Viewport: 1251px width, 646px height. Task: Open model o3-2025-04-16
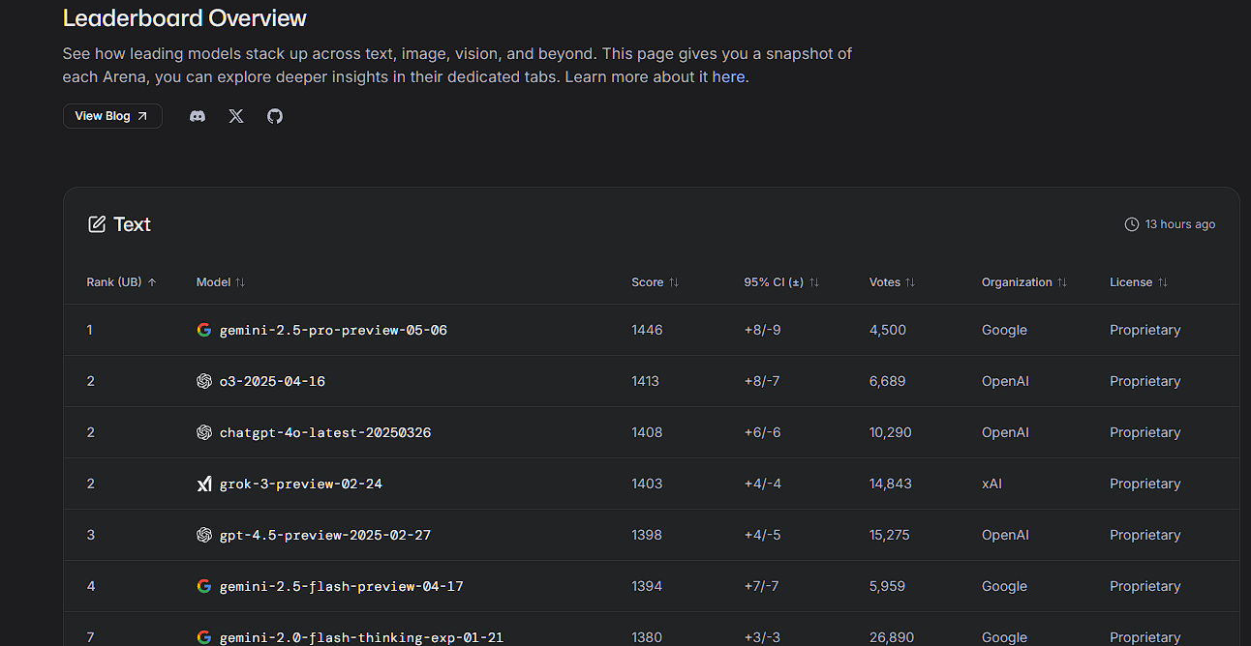tap(272, 381)
